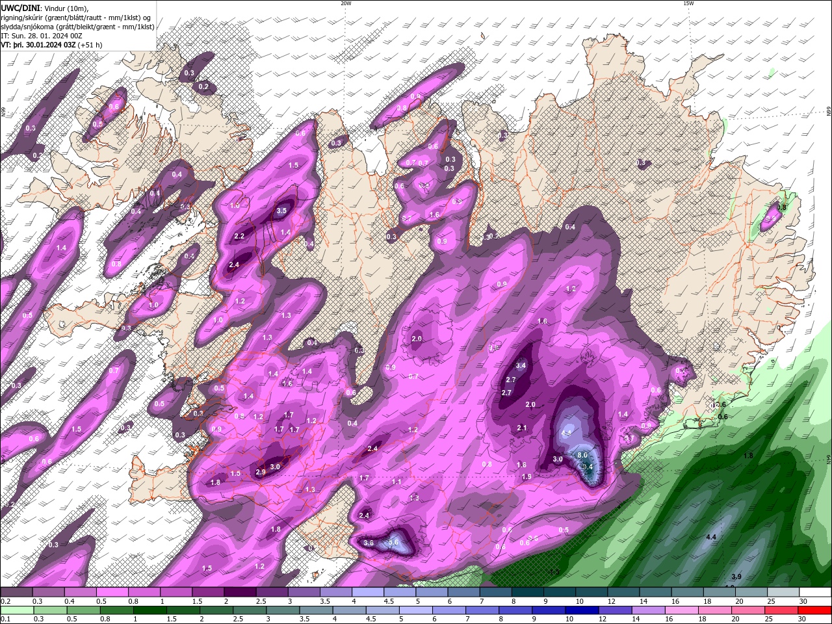Click the 'VT: þri. 30.01.2024 03Z' valid time
Screen dimensions: 832x624
pyautogui.click(x=39, y=45)
